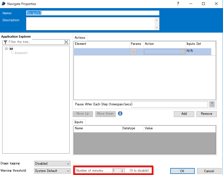
Task: Click the Add button
Action: (x=184, y=114)
